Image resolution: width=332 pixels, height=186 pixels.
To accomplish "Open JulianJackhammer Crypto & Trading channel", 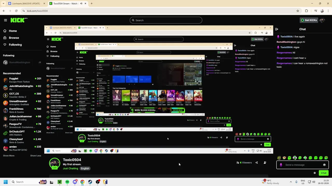I will click(x=22, y=118).
